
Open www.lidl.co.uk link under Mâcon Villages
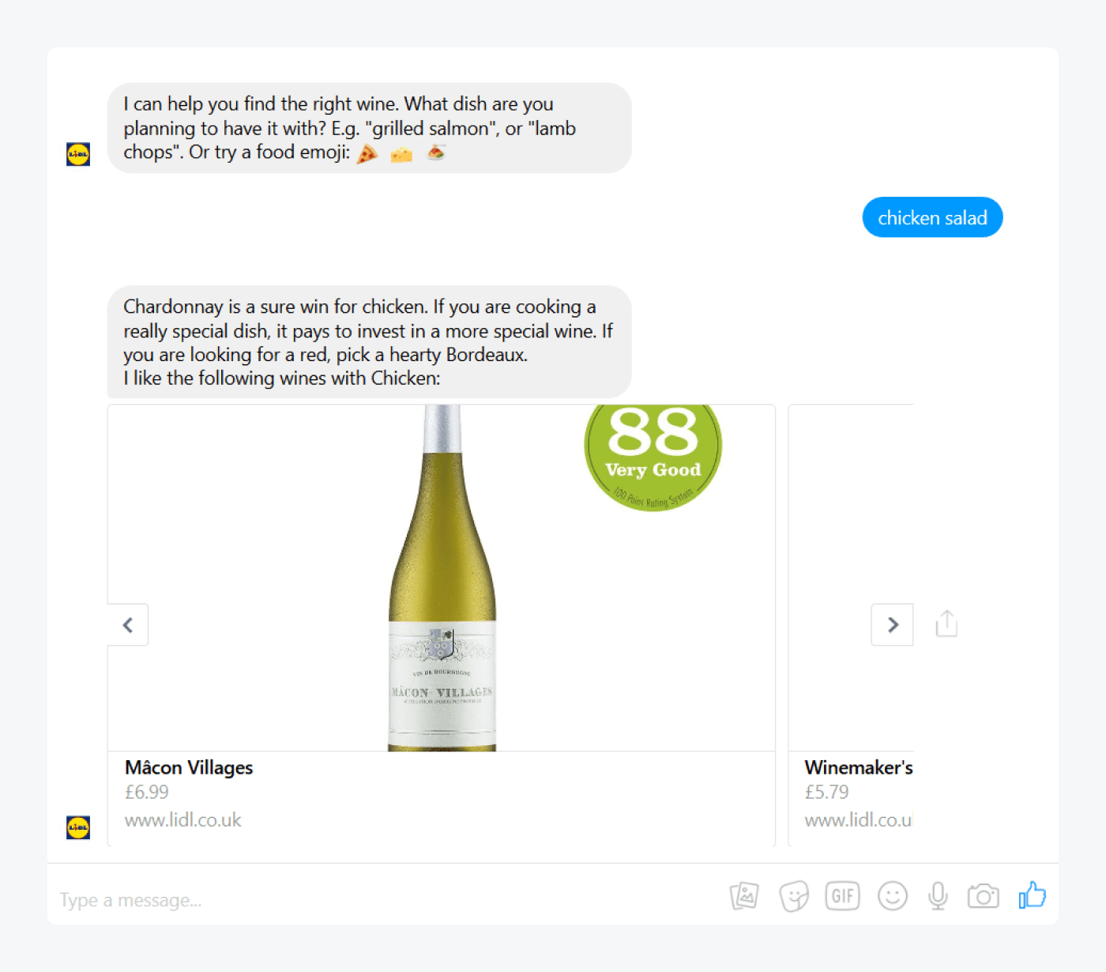click(x=183, y=819)
